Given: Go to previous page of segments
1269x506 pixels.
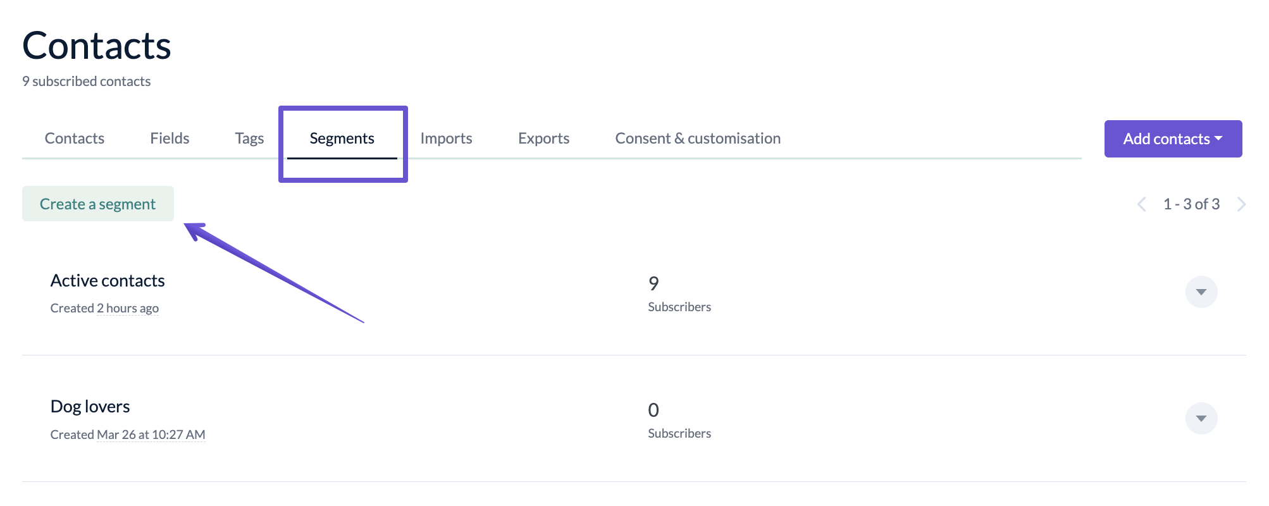Looking at the screenshot, I should (1142, 204).
